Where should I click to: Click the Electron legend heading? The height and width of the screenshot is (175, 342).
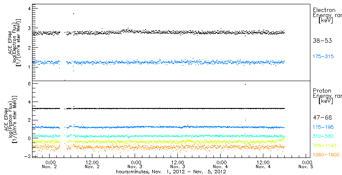pyautogui.click(x=324, y=10)
